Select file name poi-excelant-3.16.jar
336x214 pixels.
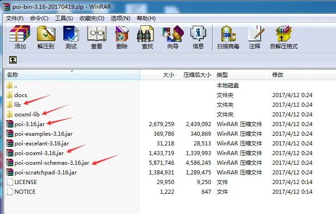click(x=42, y=144)
